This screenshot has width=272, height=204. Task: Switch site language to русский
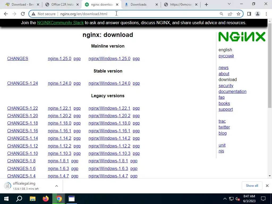(x=226, y=56)
